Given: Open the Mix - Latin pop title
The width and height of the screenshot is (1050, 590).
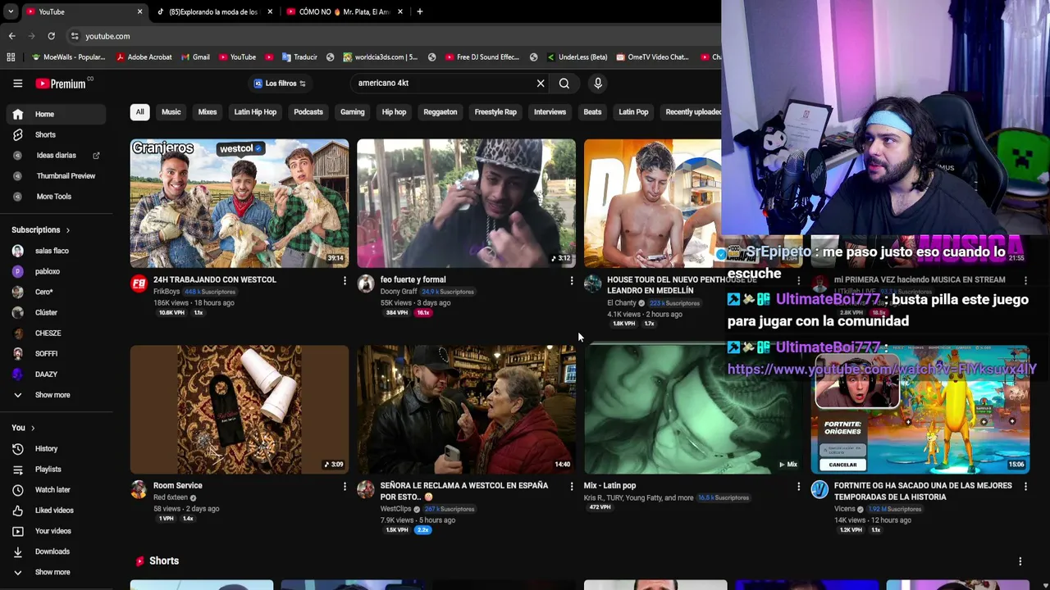Looking at the screenshot, I should coord(609,485).
